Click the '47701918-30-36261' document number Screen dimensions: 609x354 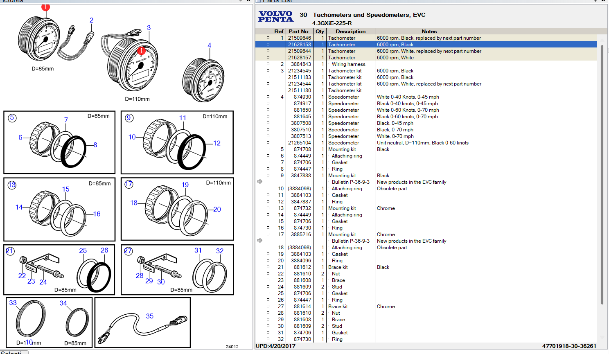569,346
